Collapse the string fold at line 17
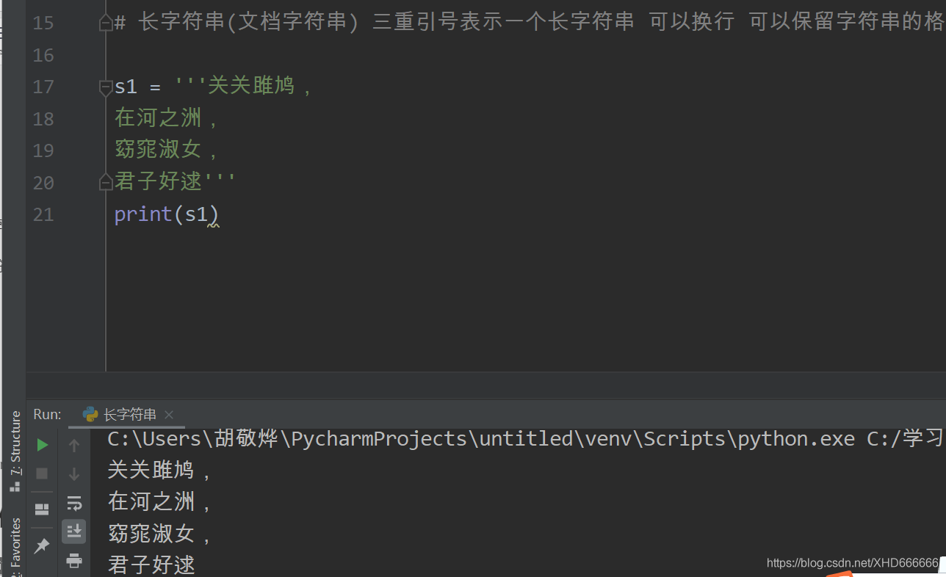The width and height of the screenshot is (946, 577). pyautogui.click(x=106, y=87)
